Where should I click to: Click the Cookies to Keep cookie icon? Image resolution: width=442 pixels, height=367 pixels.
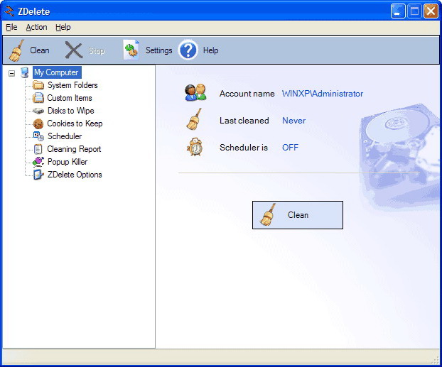click(x=38, y=124)
